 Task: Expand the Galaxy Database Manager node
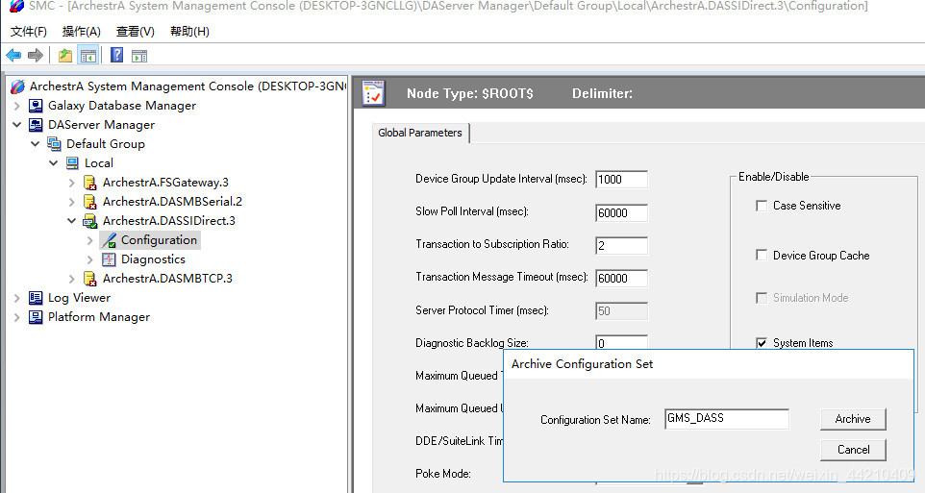(x=17, y=106)
